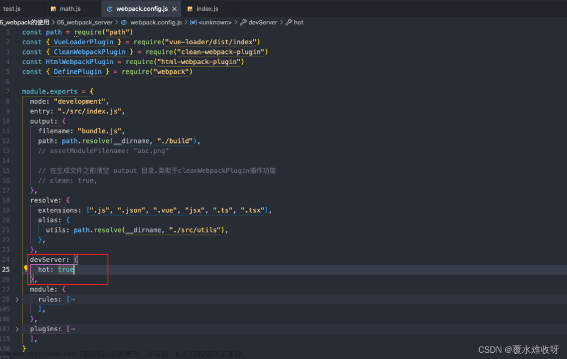
Task: Click on CleanWebpackPlugin identifier in line 3
Action: coord(90,52)
